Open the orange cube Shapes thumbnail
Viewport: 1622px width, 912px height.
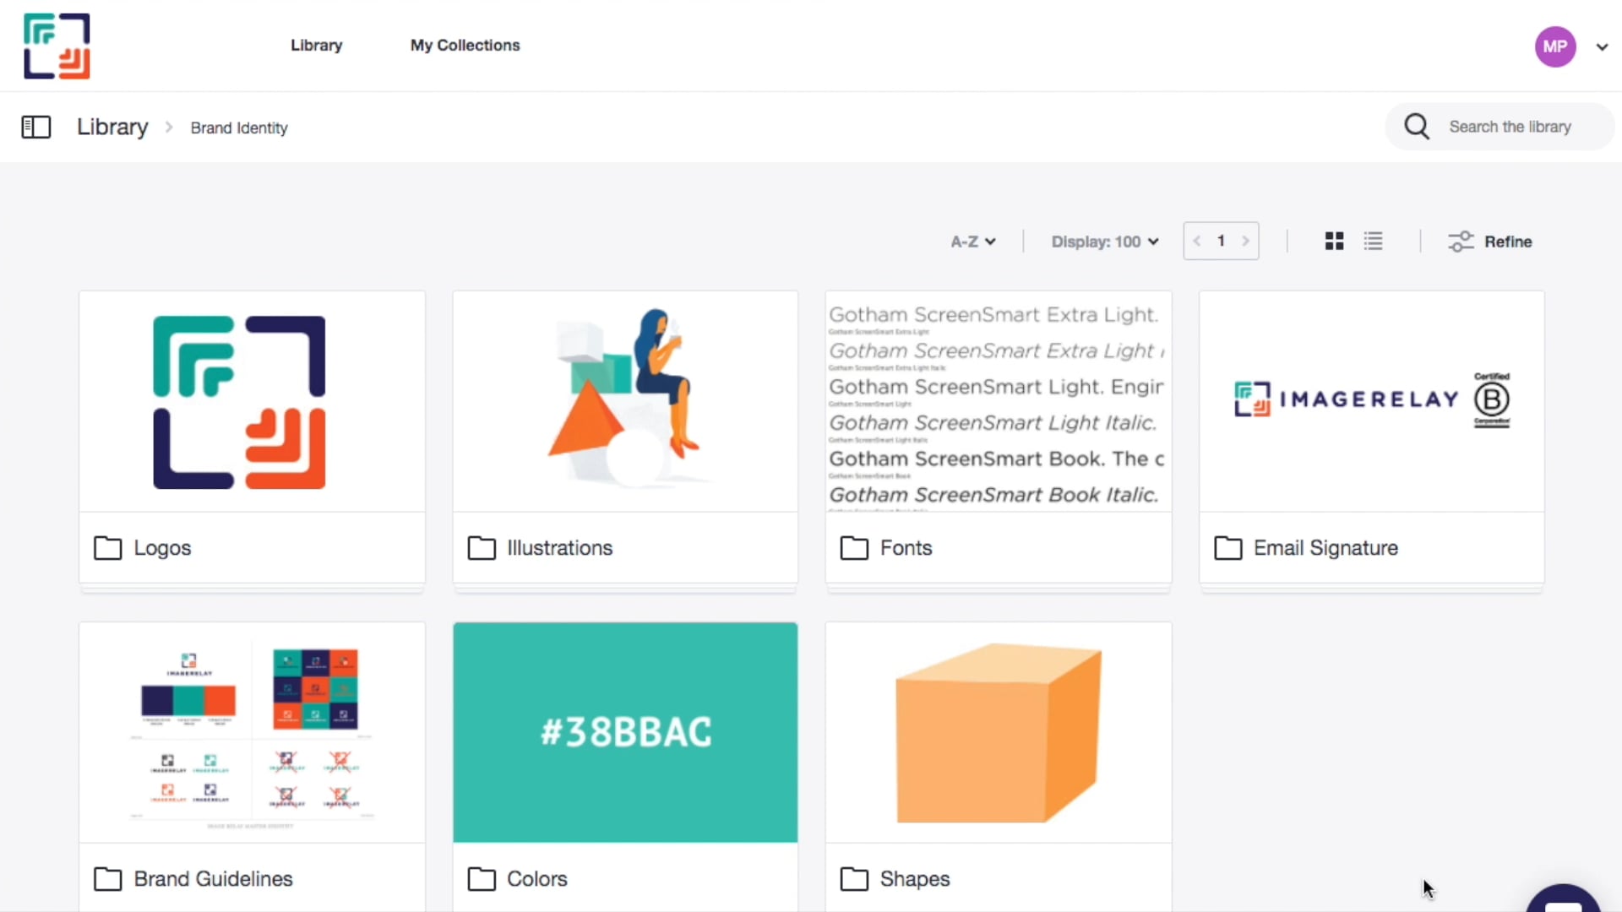coord(999,733)
